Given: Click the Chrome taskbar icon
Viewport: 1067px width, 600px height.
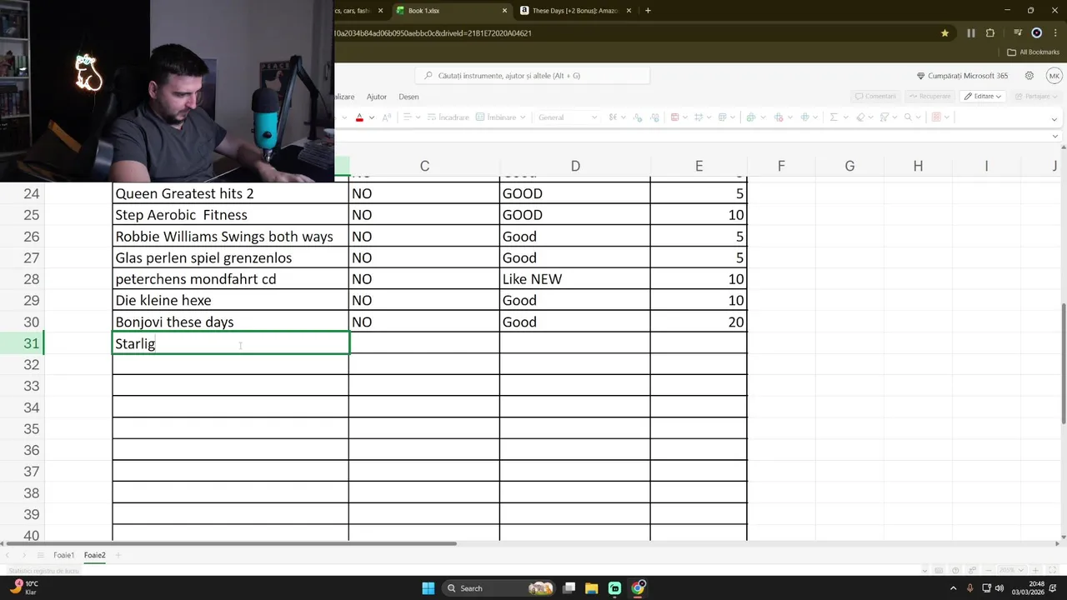Looking at the screenshot, I should pos(638,588).
